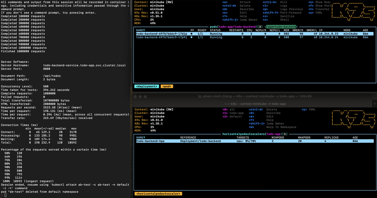Click the %MEM/L column header

coord(312,30)
